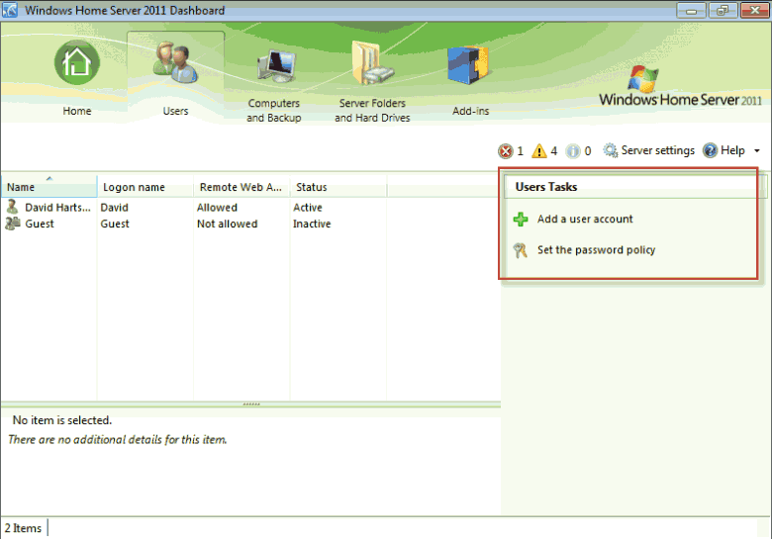The width and height of the screenshot is (772, 539).
Task: Click the yellow warning alerts icon
Action: [x=539, y=151]
